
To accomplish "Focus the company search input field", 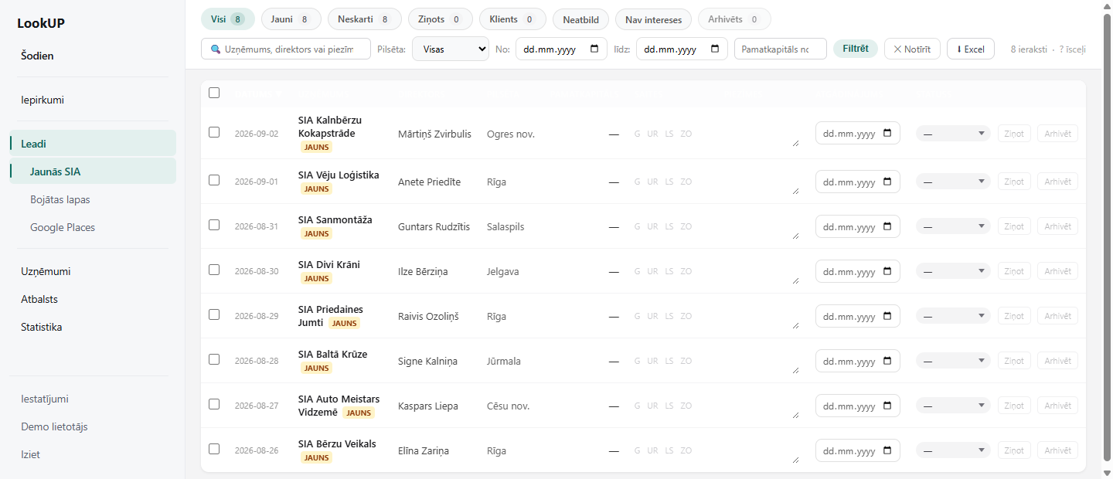I will pyautogui.click(x=286, y=49).
